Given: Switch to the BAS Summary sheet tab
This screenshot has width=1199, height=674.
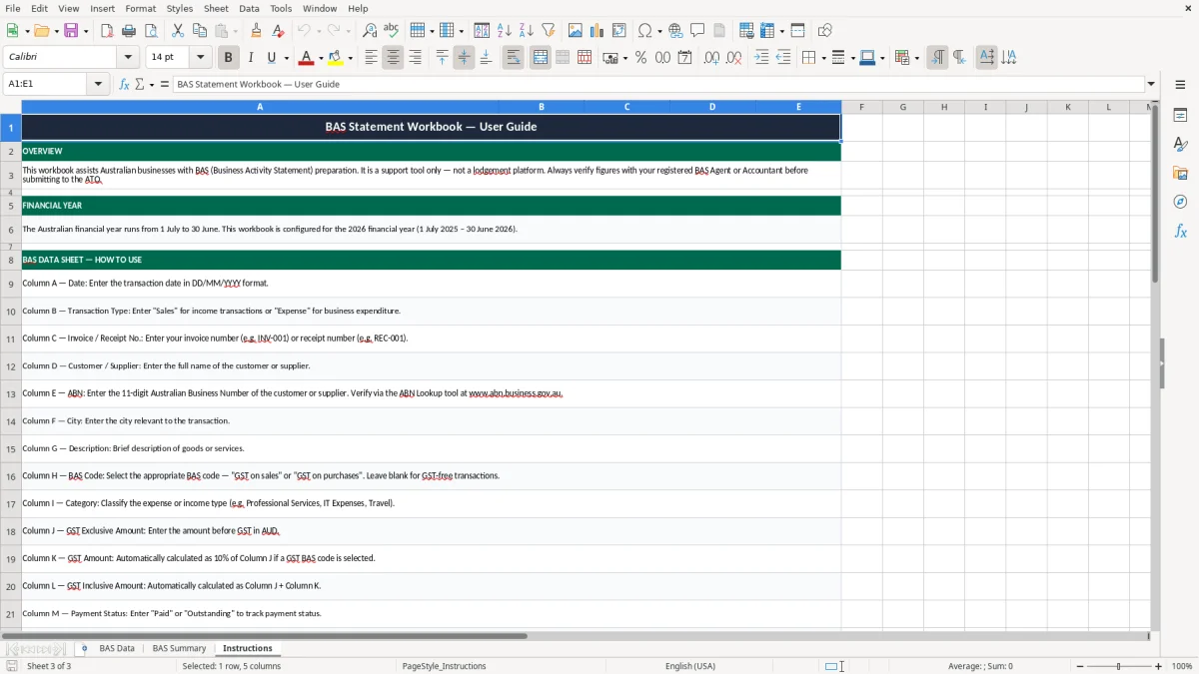Looking at the screenshot, I should [179, 648].
